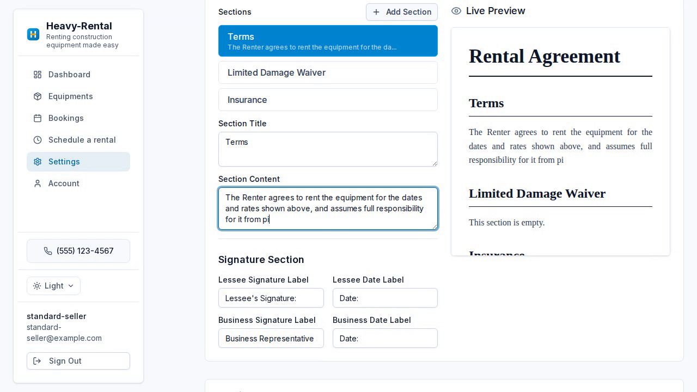The height and width of the screenshot is (392, 697).
Task: Click the Rental Agreement preview heading
Action: pyautogui.click(x=545, y=56)
